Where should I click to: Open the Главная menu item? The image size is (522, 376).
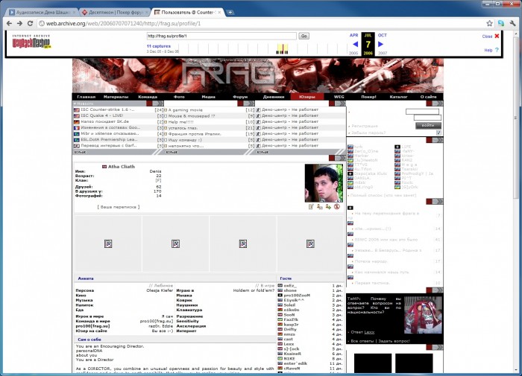pyautogui.click(x=87, y=97)
